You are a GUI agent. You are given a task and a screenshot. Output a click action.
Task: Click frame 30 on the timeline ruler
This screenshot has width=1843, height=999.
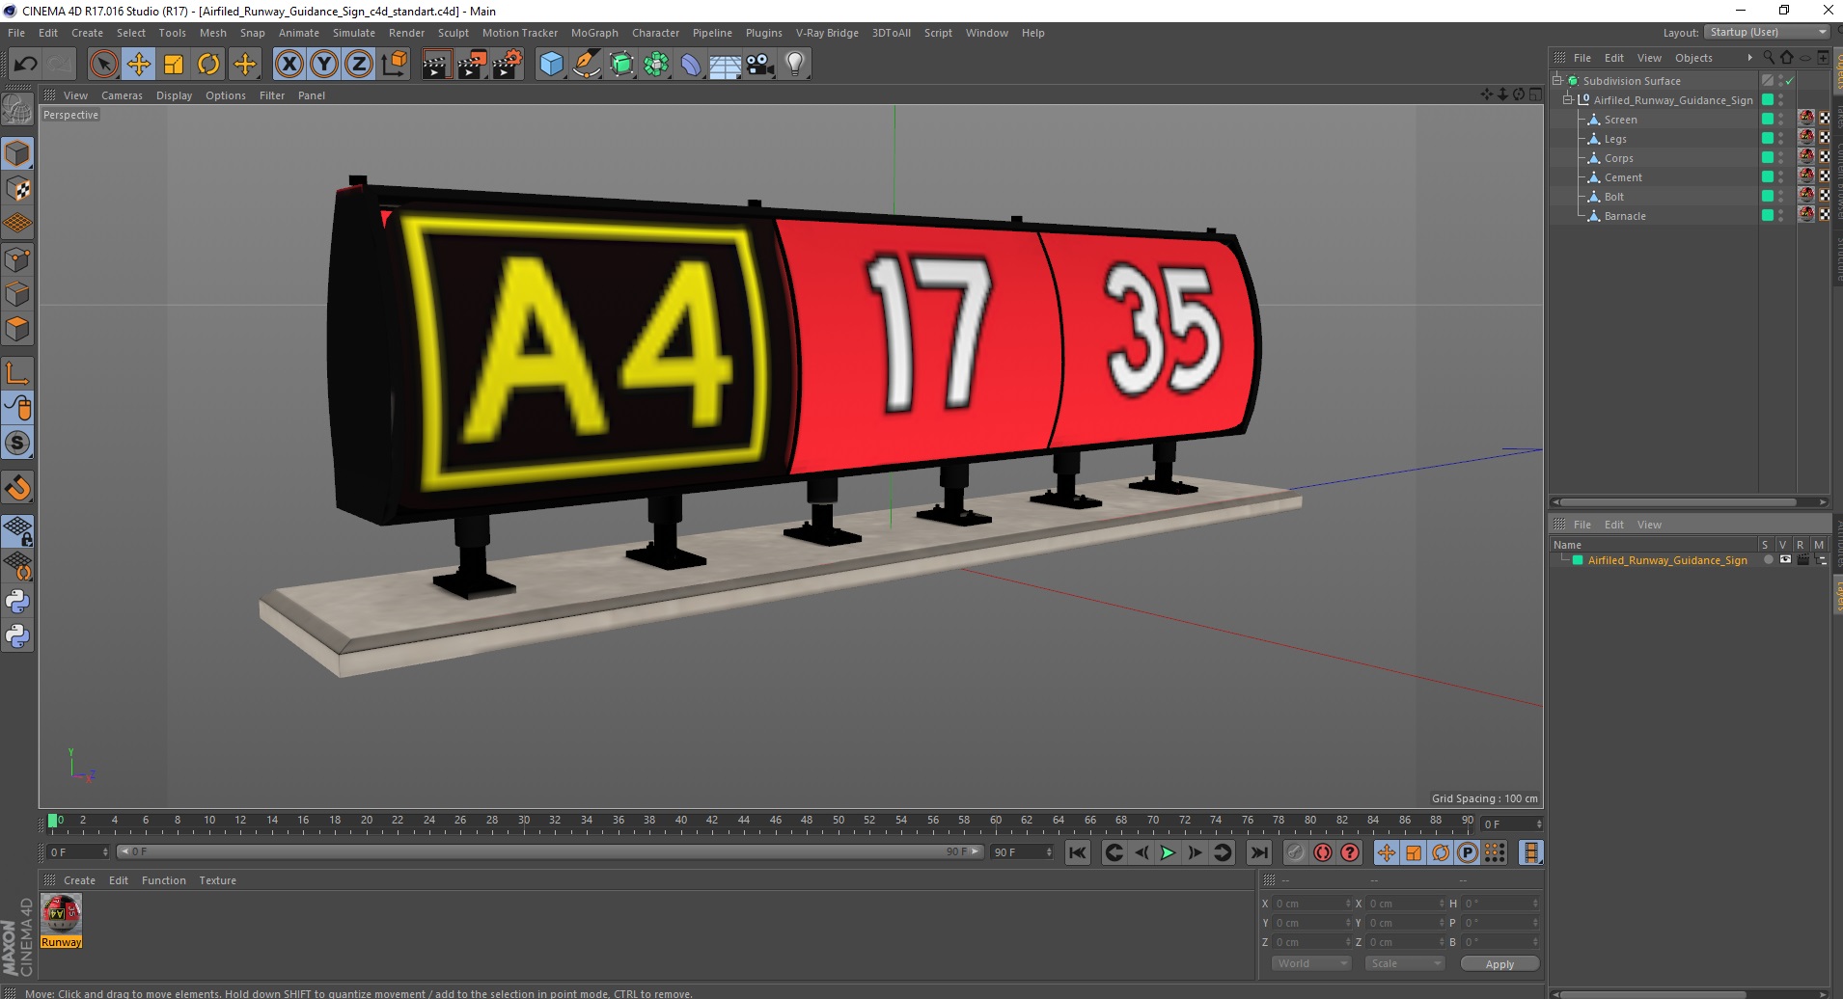[523, 822]
